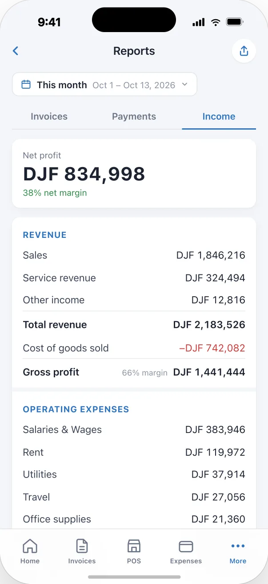268x584 pixels.
Task: Tap the 9:41 clock in status bar
Action: coord(49,22)
